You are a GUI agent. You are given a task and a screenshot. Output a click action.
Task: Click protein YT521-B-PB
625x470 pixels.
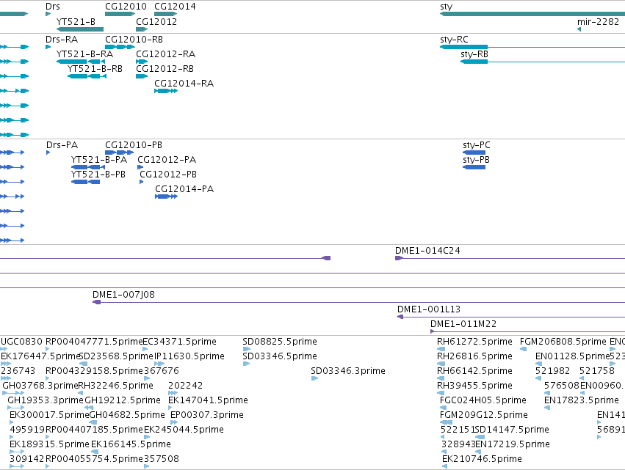click(86, 182)
